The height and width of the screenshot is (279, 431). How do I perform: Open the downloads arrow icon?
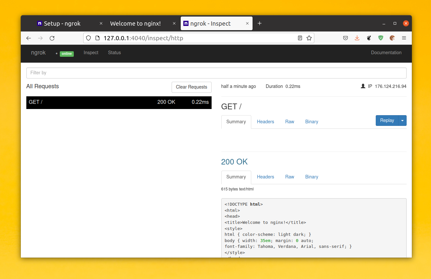pos(357,38)
